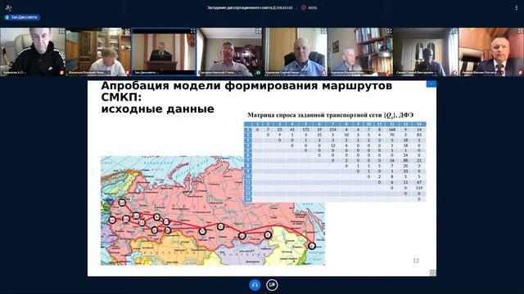The image size is (524, 294).
Task: Click muted microphone icon on eighth video tile
Action: 520,73
